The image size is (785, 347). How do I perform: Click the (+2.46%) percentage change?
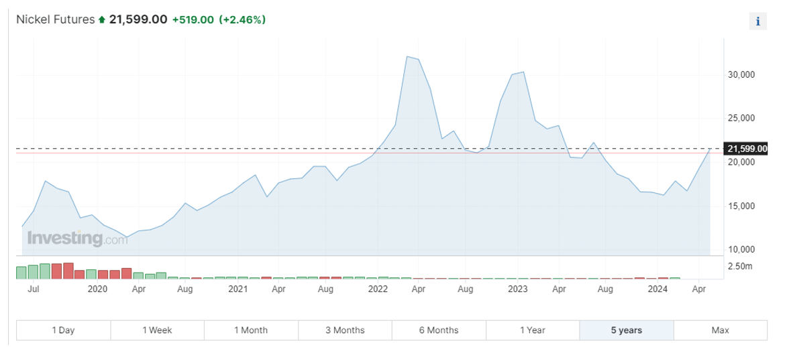[x=242, y=19]
